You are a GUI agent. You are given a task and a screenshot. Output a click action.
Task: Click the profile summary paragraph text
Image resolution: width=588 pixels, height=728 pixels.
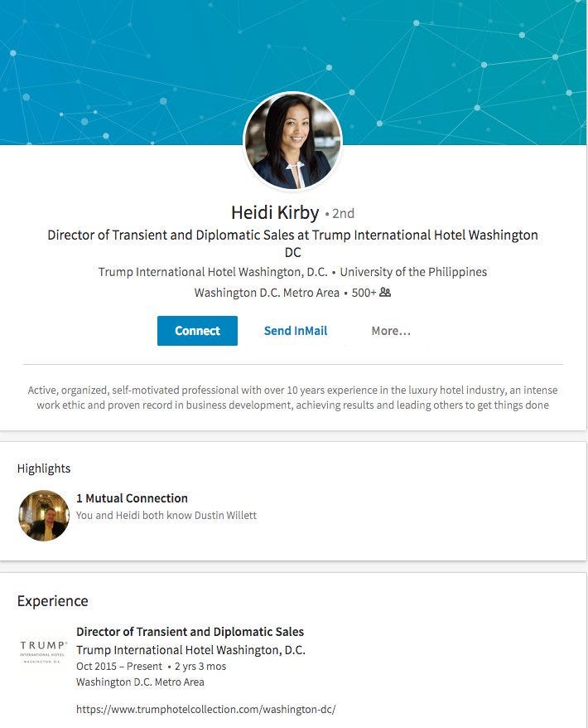pos(292,397)
